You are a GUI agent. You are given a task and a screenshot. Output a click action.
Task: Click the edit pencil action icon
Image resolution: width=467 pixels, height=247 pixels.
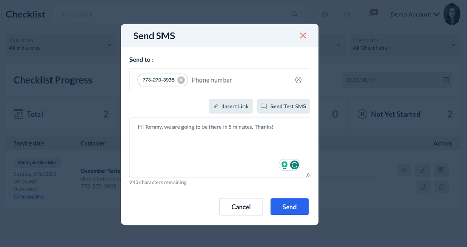pos(422,170)
